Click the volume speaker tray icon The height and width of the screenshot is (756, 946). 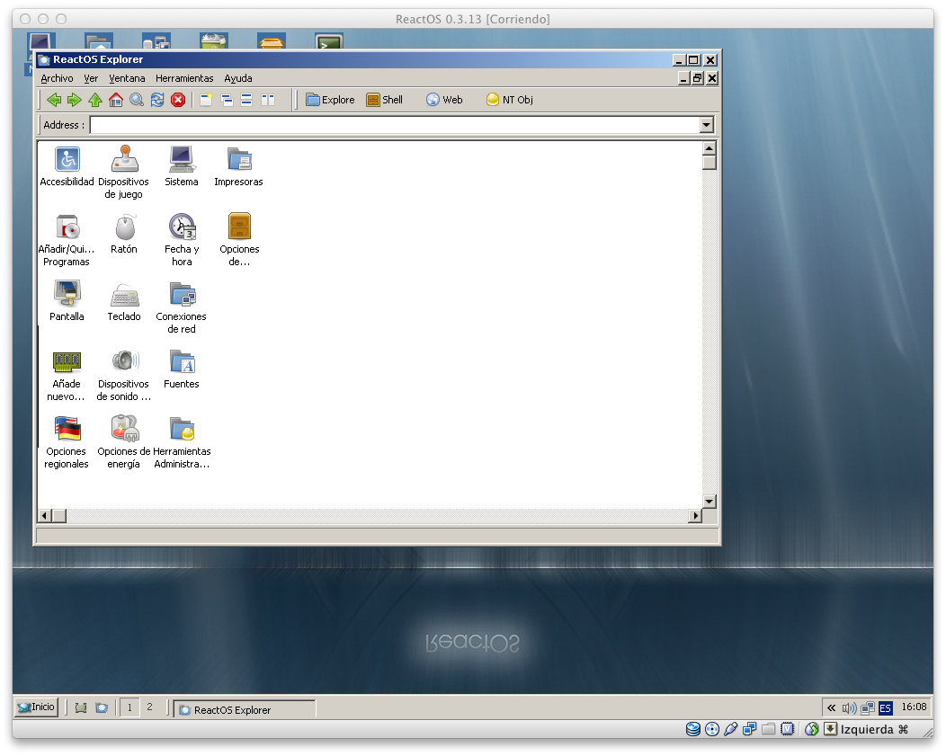(849, 708)
